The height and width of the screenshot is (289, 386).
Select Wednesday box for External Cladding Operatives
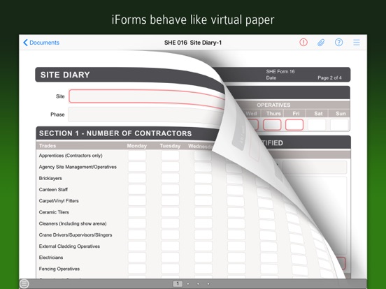coord(203,246)
